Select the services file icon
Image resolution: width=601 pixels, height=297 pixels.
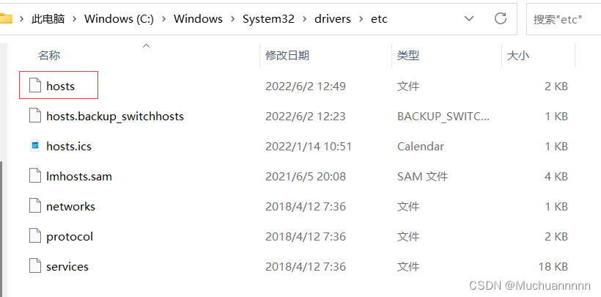click(x=35, y=266)
